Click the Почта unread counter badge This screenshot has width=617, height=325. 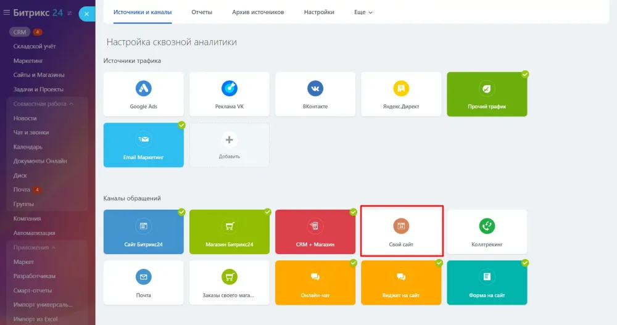click(37, 190)
